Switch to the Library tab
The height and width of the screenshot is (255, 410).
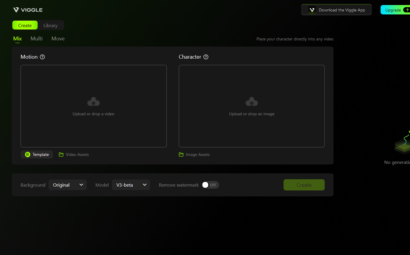[x=51, y=25]
